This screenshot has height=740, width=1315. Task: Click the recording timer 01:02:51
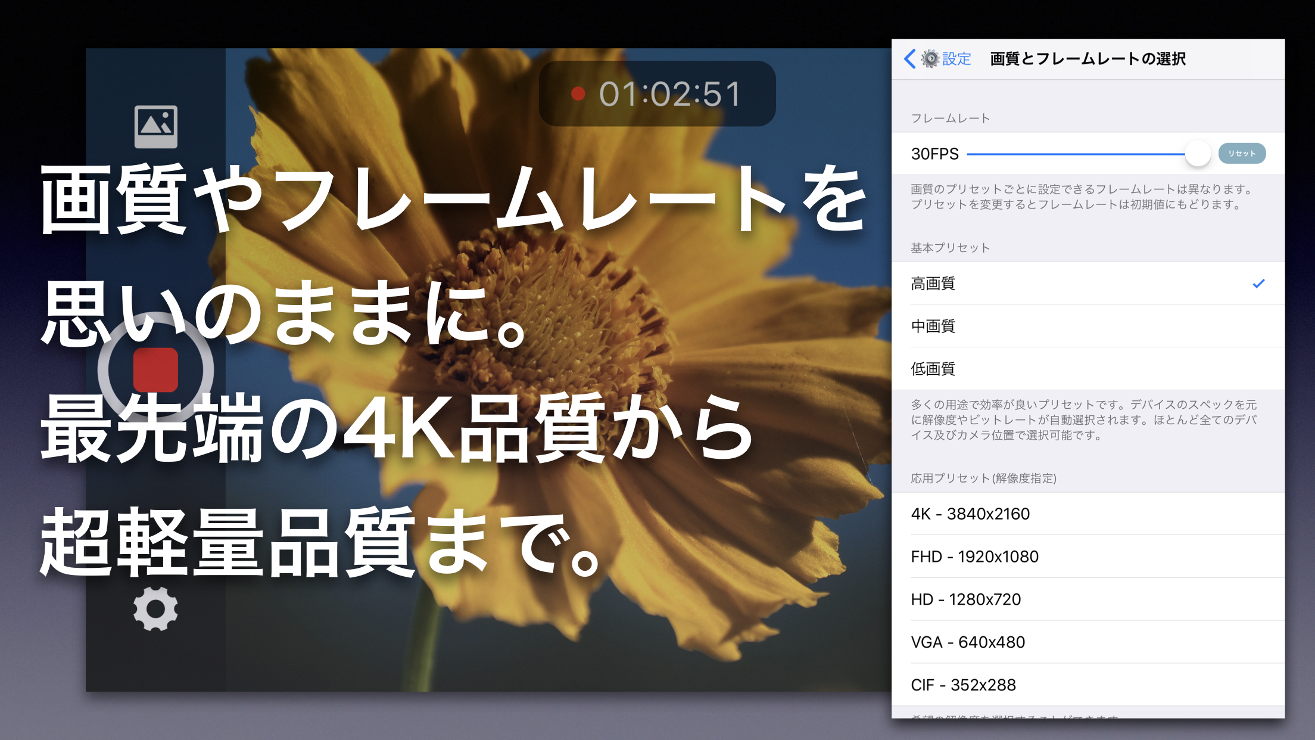point(670,94)
